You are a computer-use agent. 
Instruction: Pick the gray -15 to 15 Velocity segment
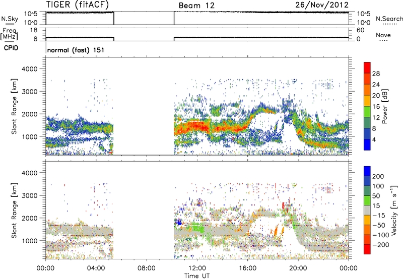pyautogui.click(x=367, y=211)
